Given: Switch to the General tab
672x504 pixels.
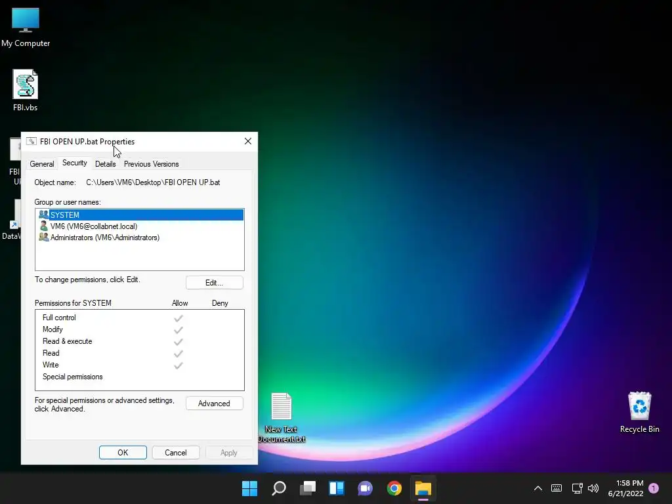Looking at the screenshot, I should (42, 164).
